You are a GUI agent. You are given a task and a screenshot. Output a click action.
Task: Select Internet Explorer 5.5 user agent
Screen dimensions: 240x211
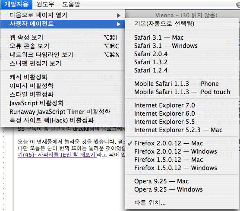point(182,122)
